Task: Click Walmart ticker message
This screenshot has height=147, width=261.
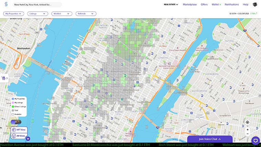Action: [241, 145]
